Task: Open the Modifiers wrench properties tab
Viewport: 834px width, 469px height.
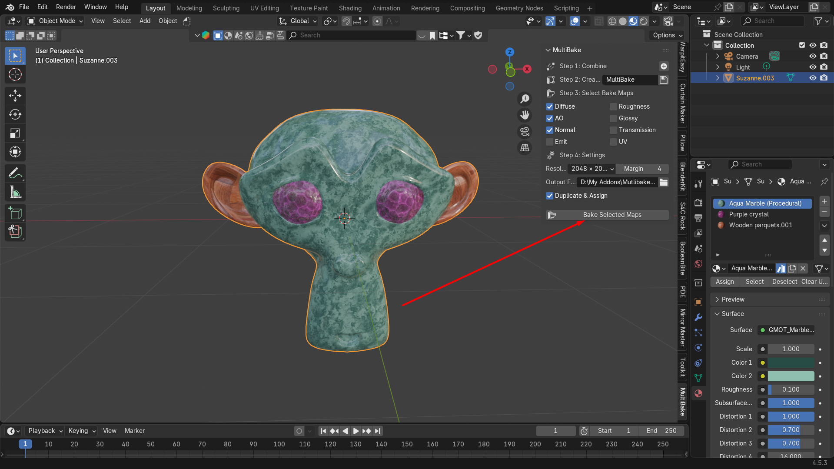Action: [698, 317]
